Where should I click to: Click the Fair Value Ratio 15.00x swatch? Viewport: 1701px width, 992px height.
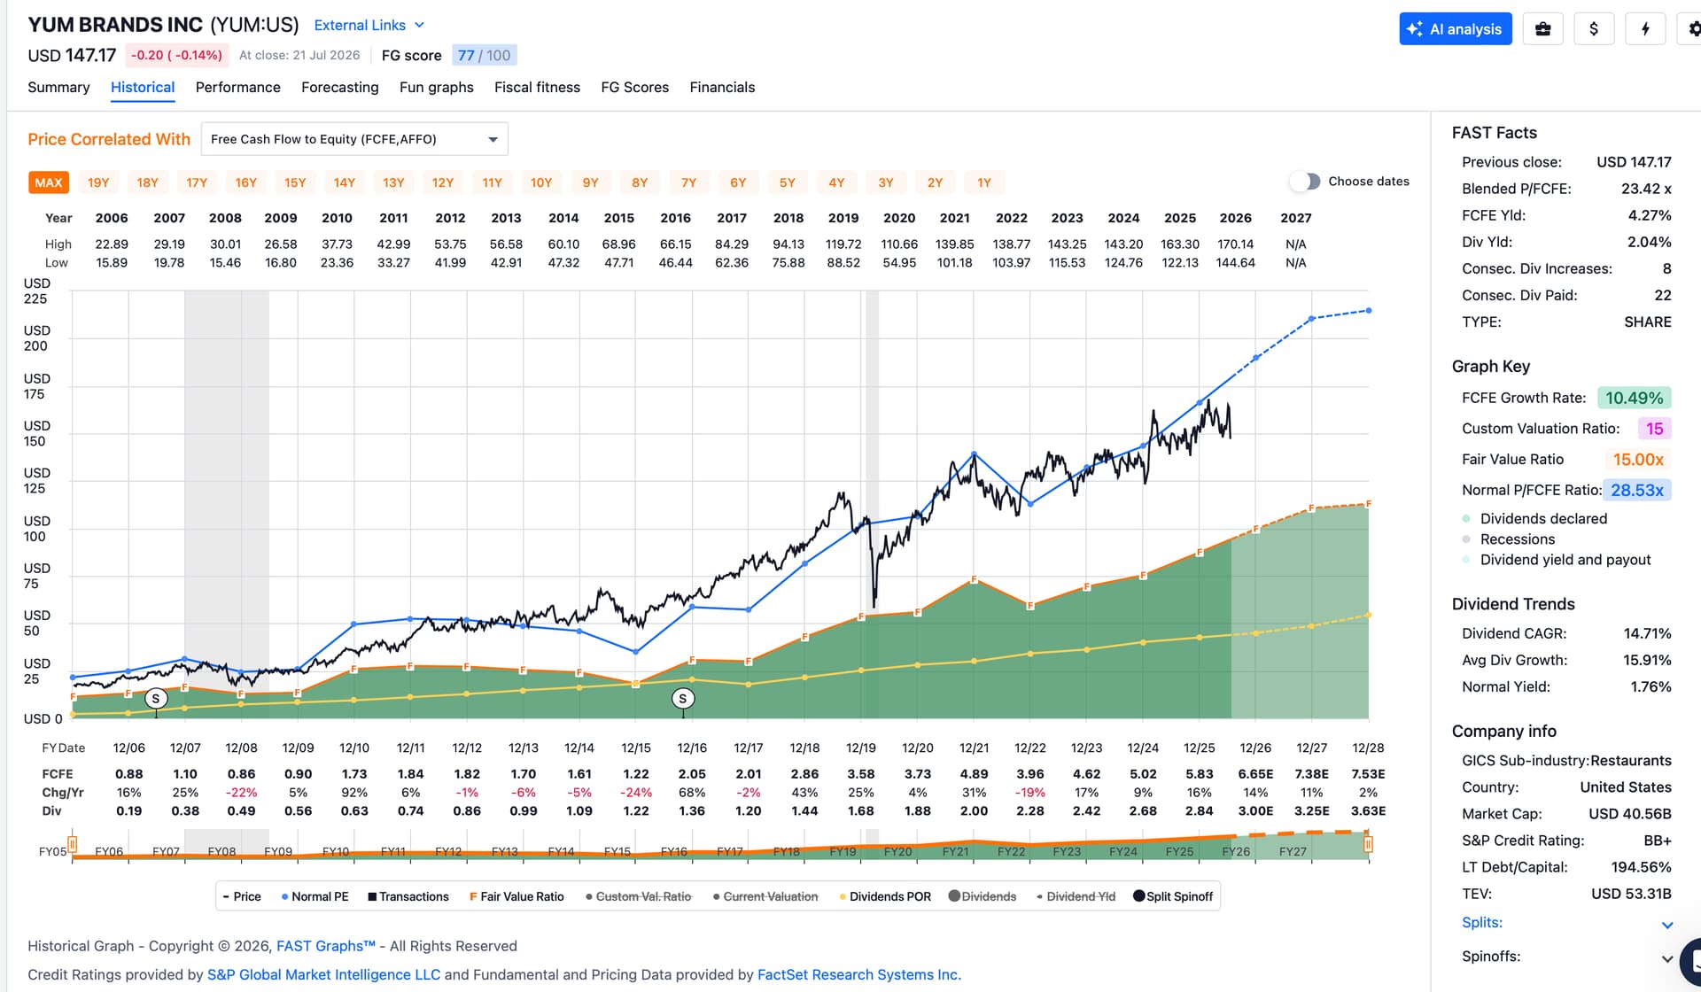tap(1638, 460)
